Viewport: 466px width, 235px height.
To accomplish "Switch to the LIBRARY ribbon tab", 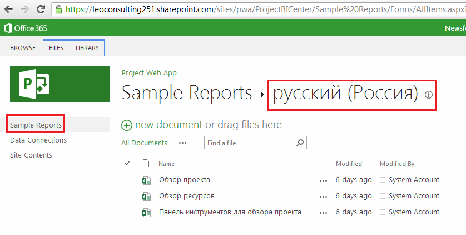I will click(x=87, y=48).
